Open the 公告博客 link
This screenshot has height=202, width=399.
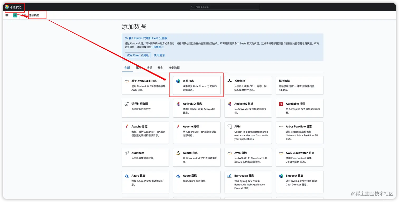[157, 47]
